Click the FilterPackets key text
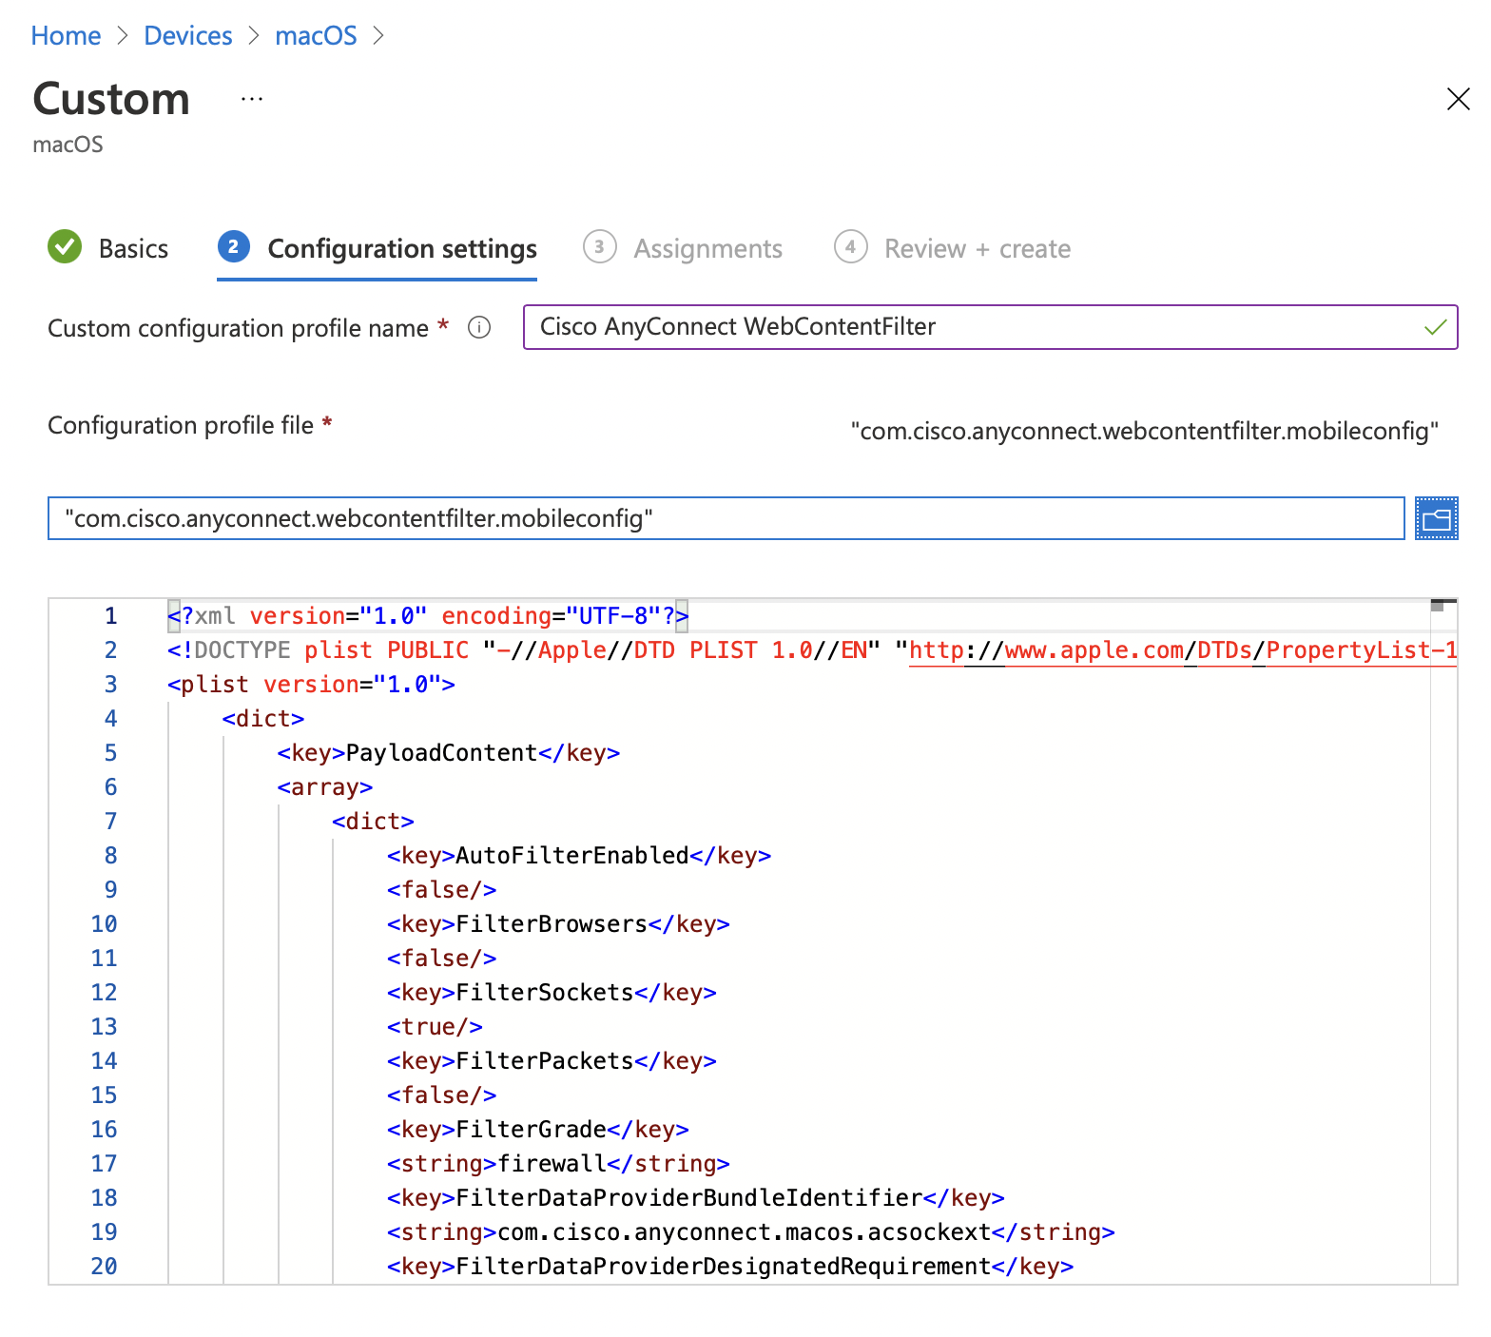 click(x=545, y=1061)
